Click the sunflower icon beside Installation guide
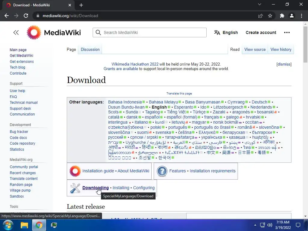Screen dimensions: 308x231 (75, 171)
